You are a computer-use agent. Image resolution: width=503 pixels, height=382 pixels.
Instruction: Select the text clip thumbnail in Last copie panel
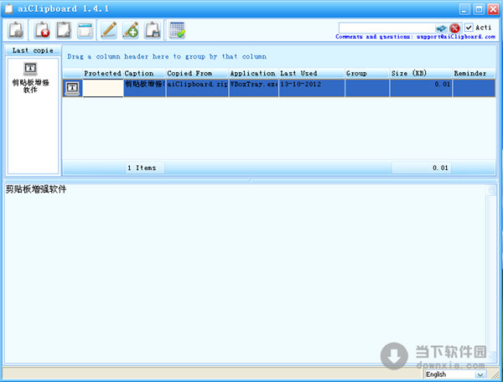tap(30, 77)
